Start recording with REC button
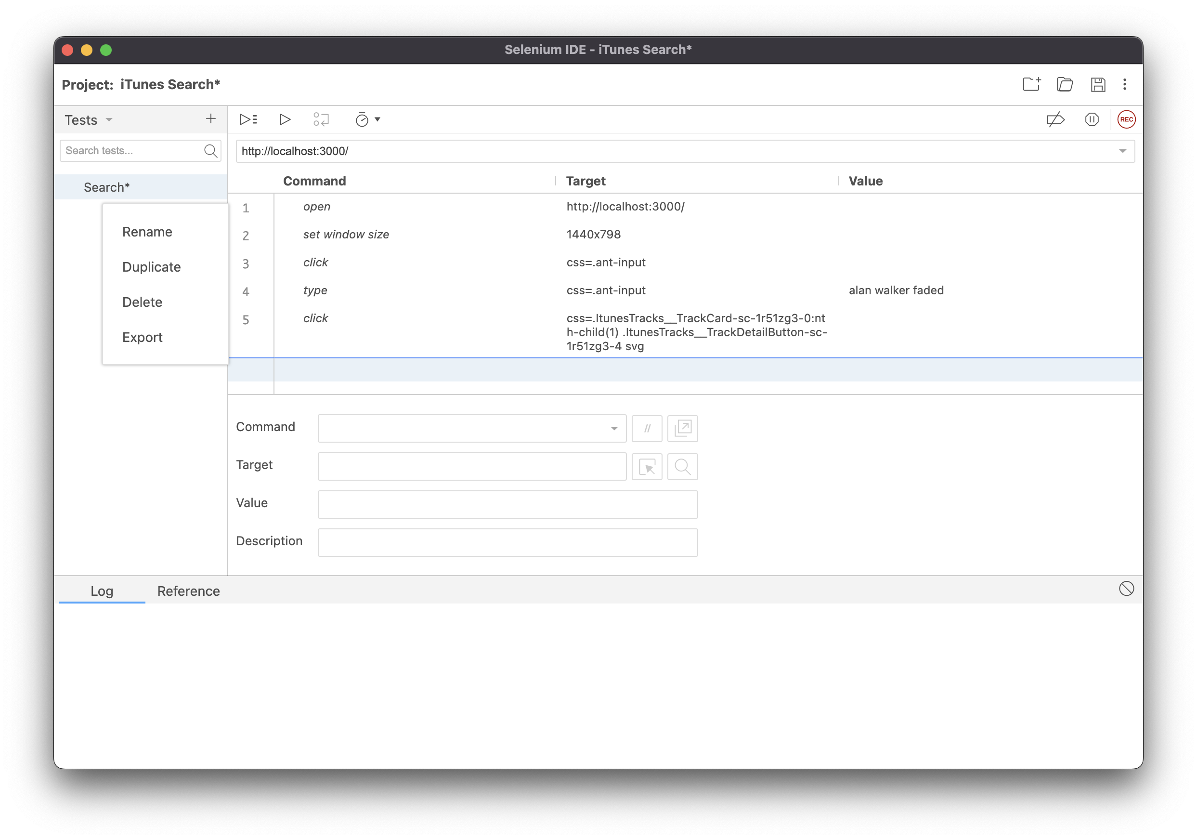Image resolution: width=1197 pixels, height=840 pixels. click(x=1126, y=119)
